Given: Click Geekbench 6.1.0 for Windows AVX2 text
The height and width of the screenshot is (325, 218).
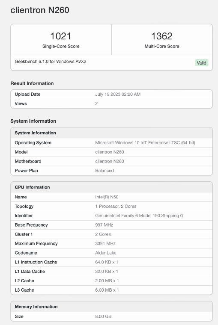Looking at the screenshot, I should pos(51,61).
